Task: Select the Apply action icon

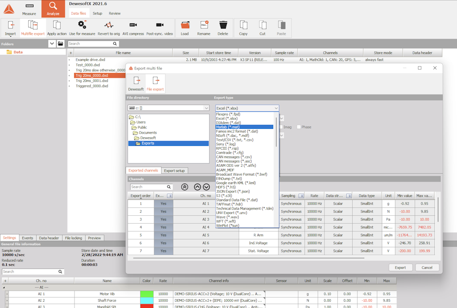Action: [x=57, y=25]
